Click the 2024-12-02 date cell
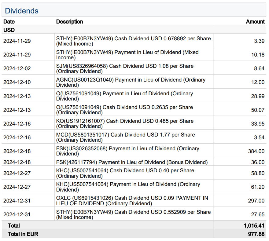 click(17, 68)
